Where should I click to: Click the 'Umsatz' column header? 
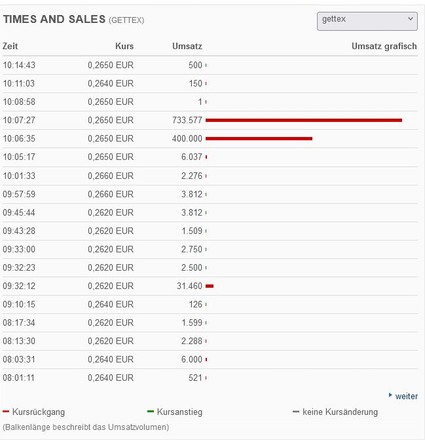[x=187, y=46]
